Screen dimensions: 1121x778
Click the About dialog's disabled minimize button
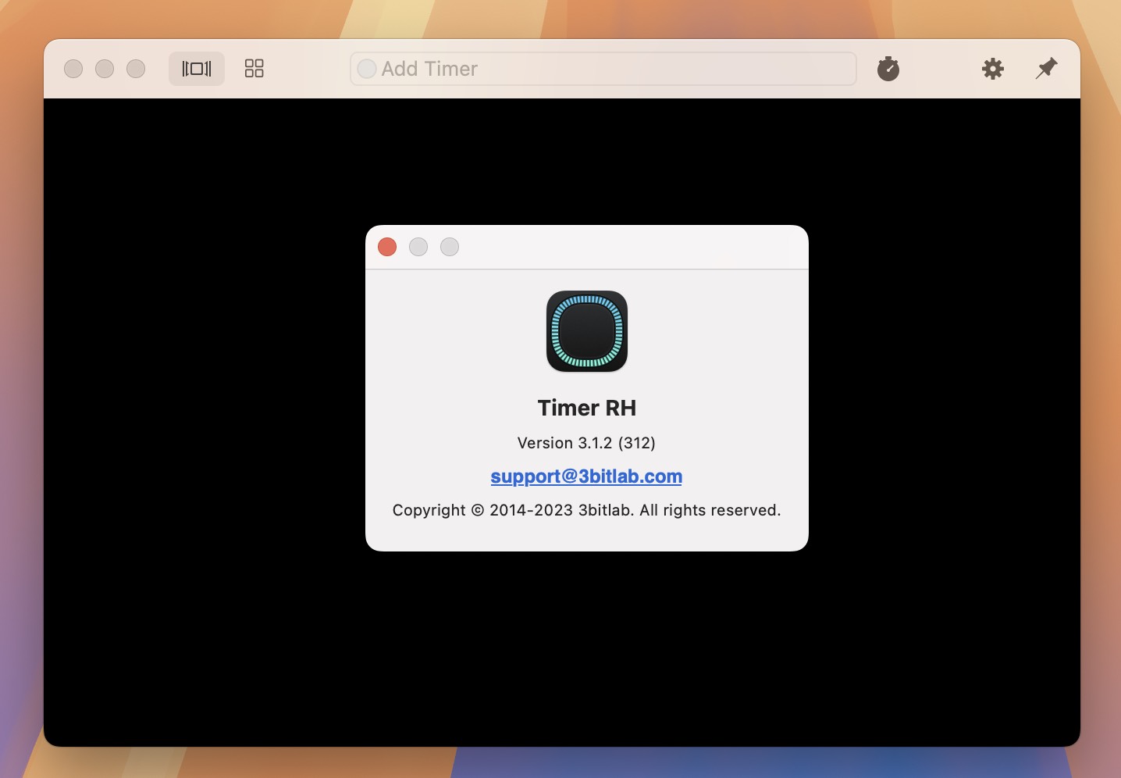[x=418, y=247]
